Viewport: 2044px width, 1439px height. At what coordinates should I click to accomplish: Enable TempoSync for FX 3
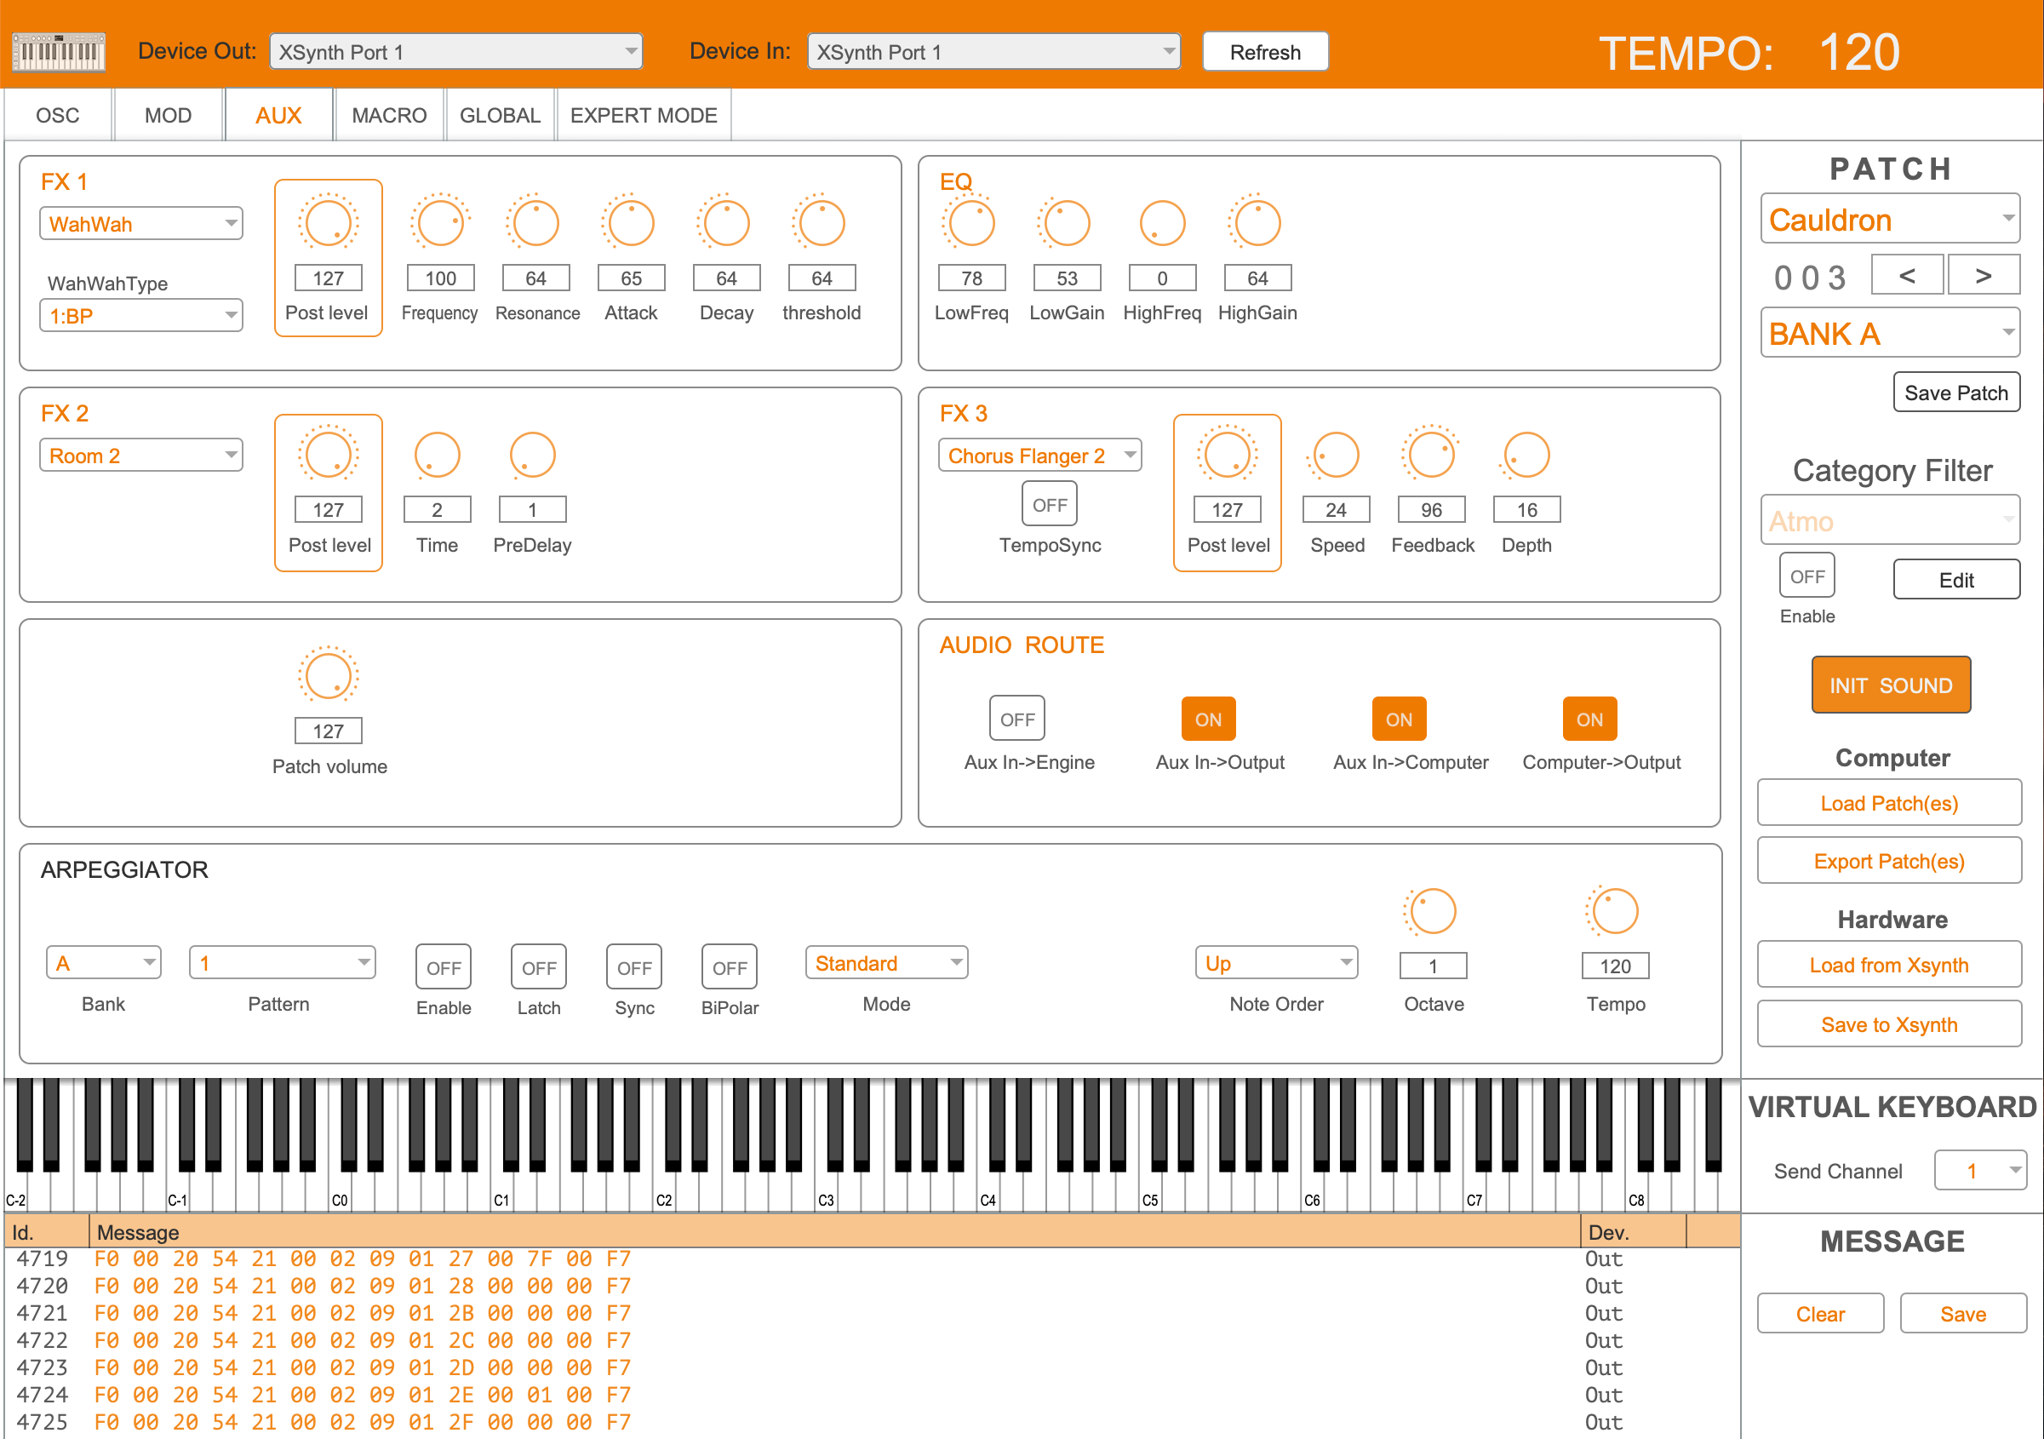[x=1049, y=503]
